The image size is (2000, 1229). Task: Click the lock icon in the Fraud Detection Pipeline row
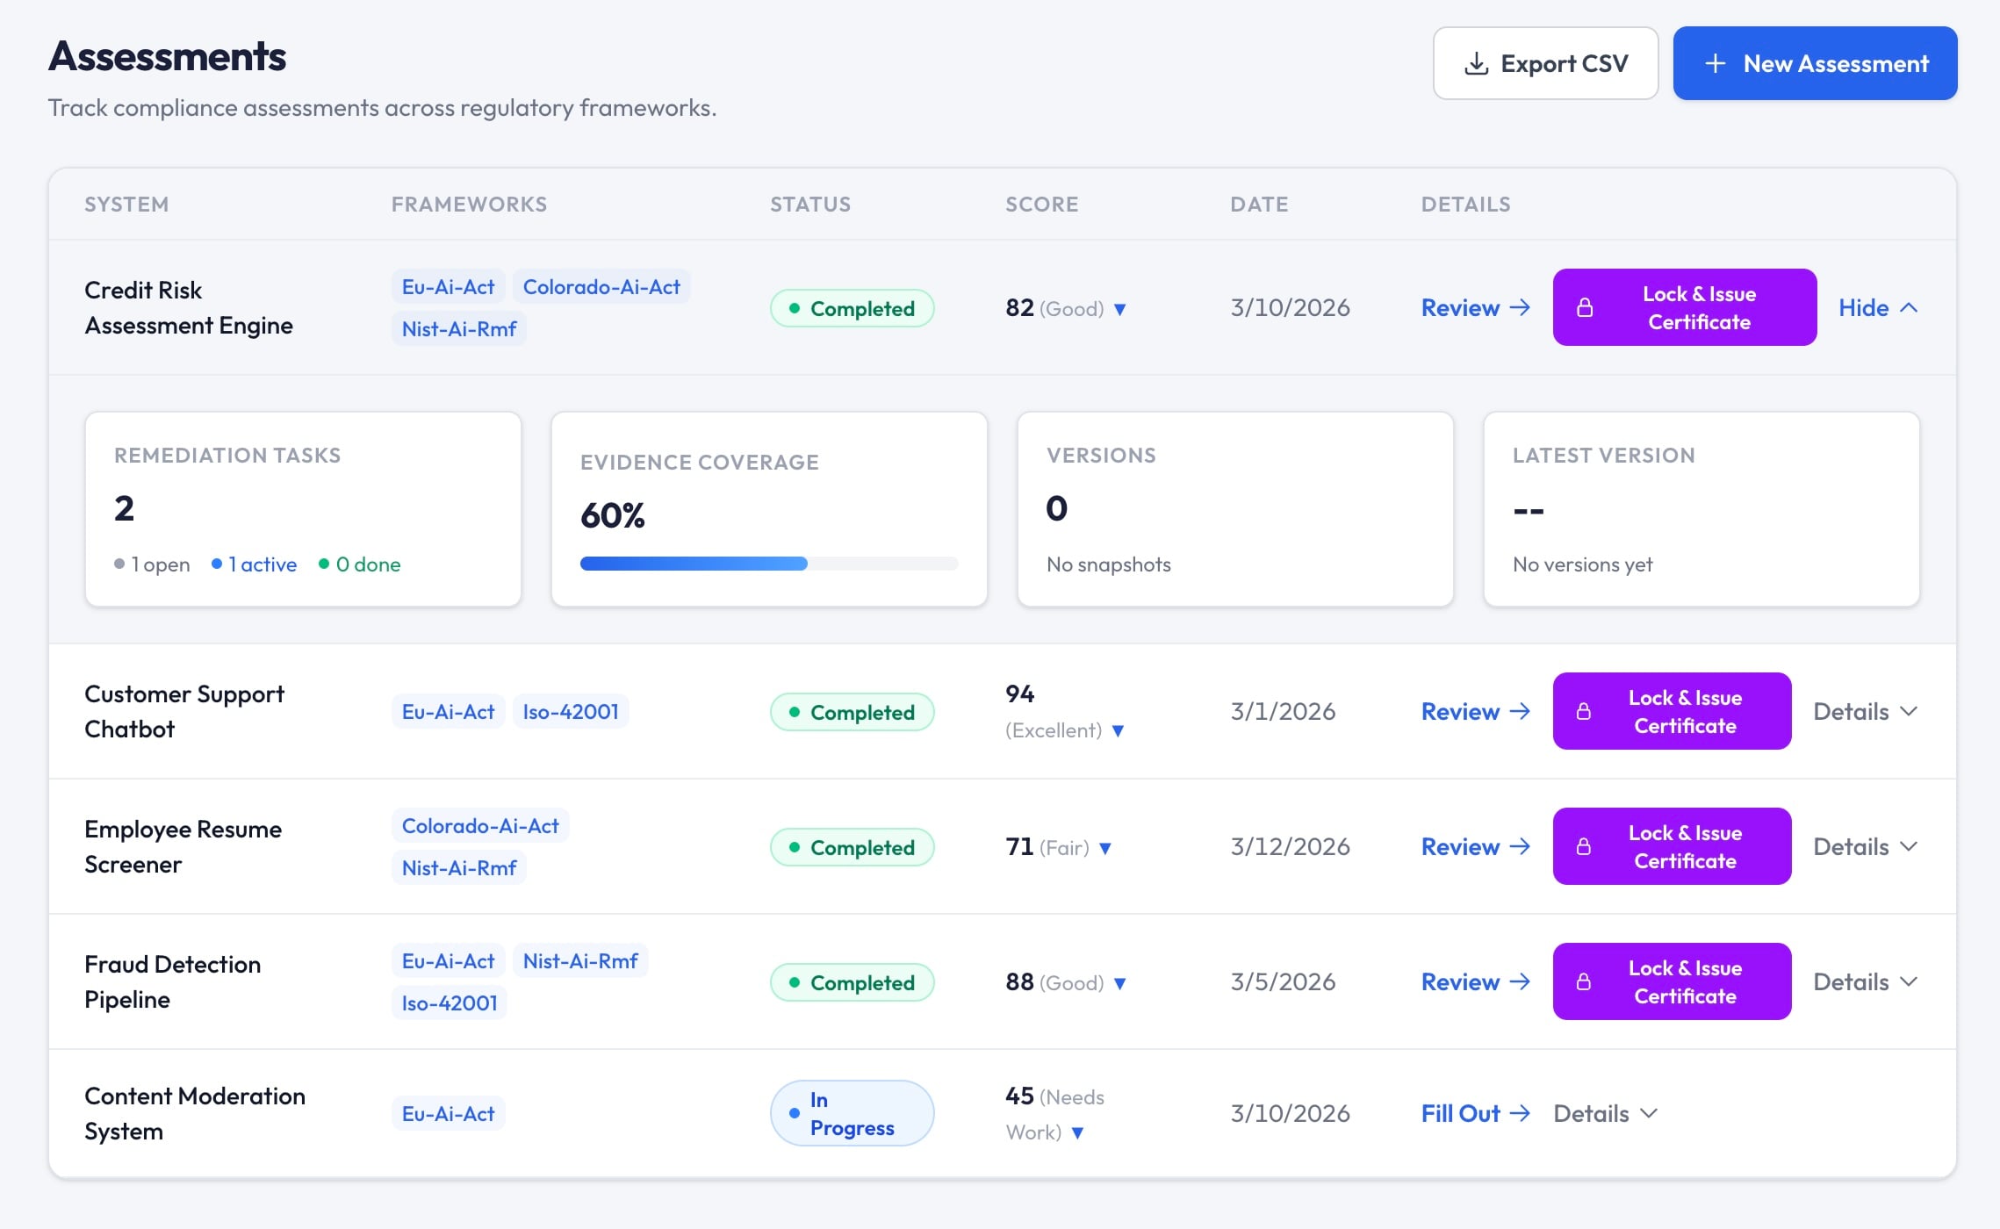(1583, 982)
